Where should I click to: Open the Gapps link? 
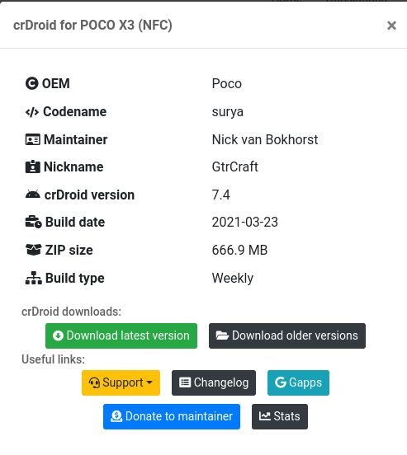tap(298, 382)
